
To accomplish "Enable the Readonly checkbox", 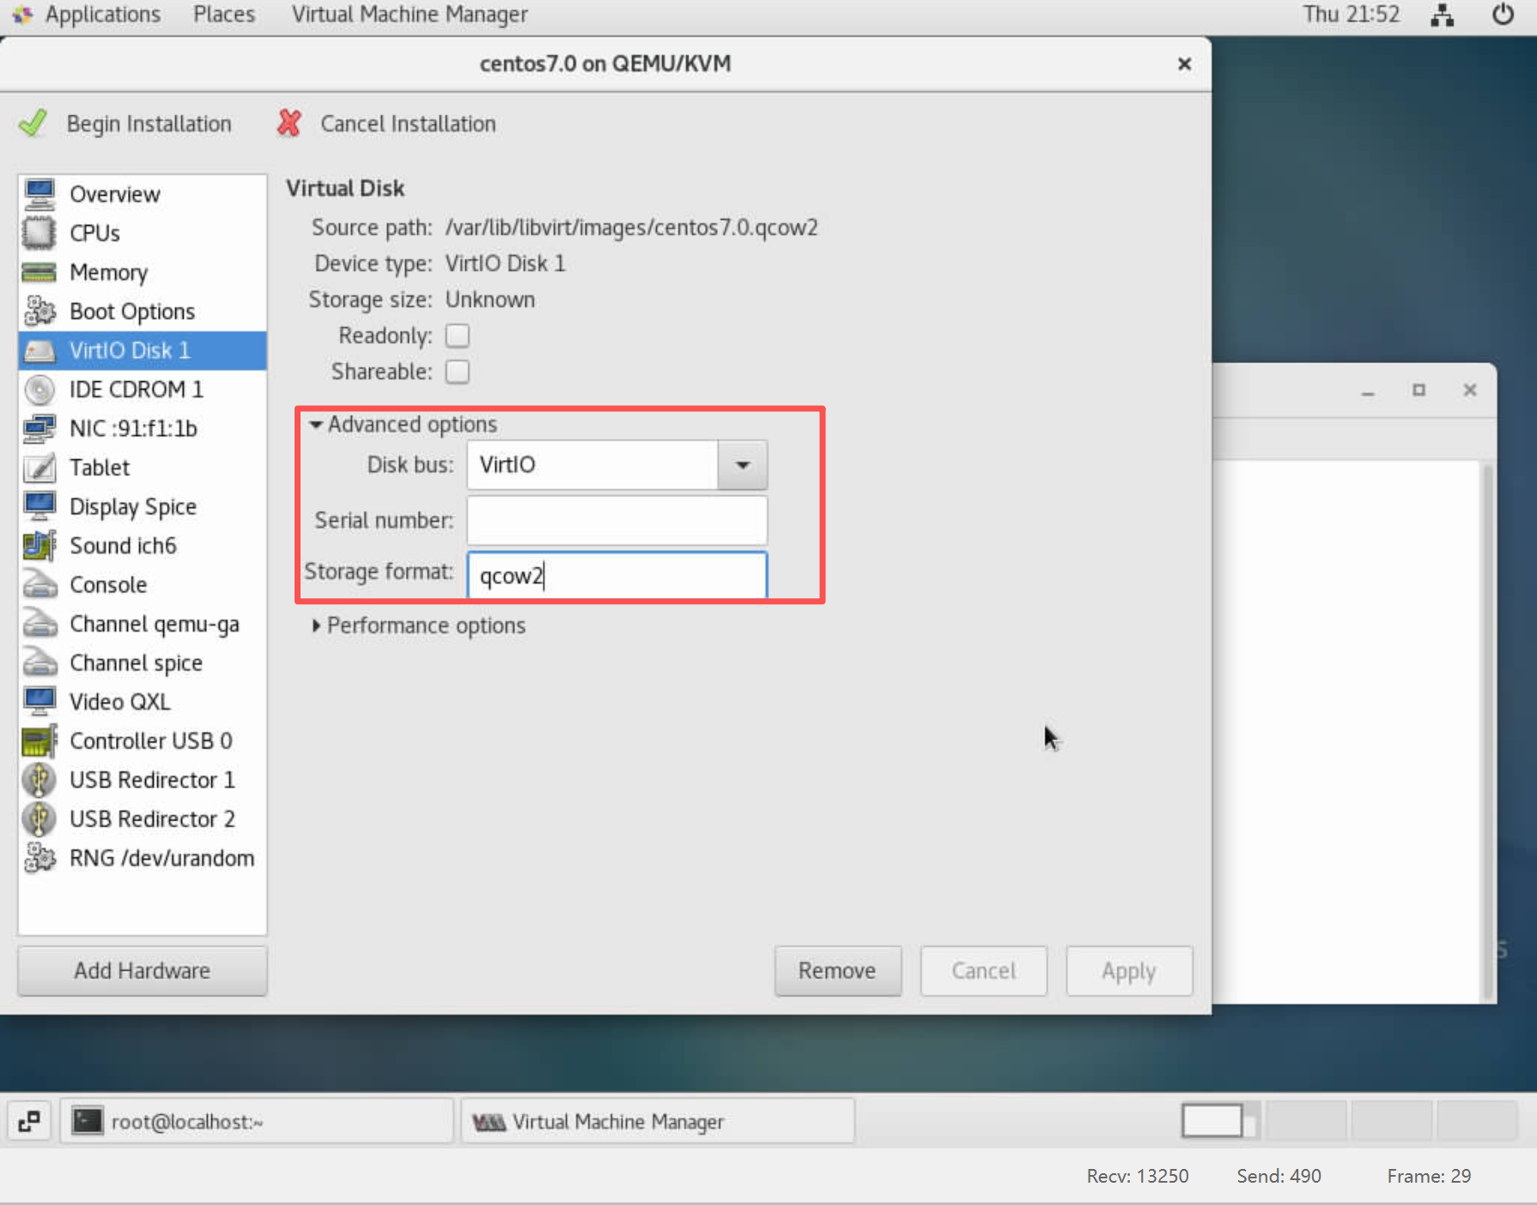I will pos(458,336).
